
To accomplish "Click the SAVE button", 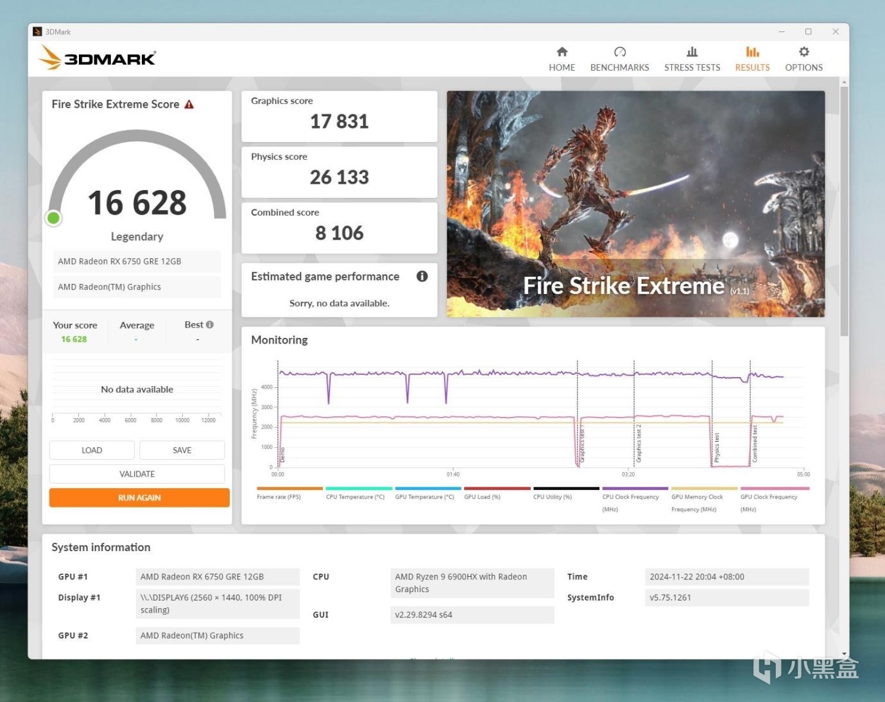I will (182, 450).
